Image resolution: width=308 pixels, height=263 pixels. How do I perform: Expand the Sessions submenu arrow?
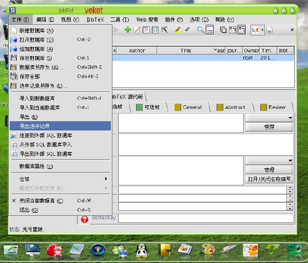[x=106, y=179]
